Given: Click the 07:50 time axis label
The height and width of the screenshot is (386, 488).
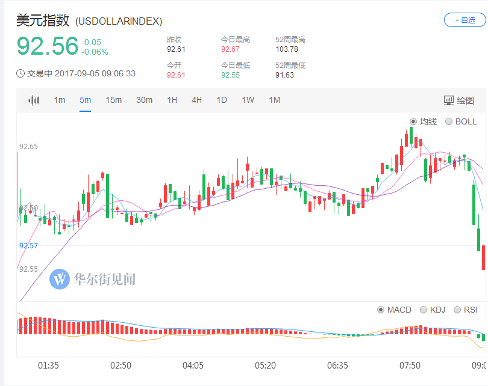Looking at the screenshot, I should click(410, 366).
